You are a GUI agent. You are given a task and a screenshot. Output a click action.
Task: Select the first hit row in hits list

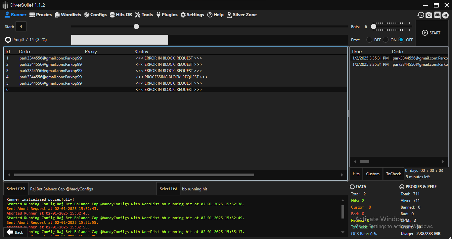click(x=399, y=58)
